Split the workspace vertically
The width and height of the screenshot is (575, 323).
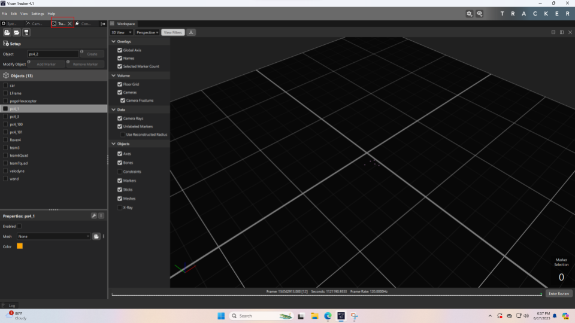[x=561, y=32]
